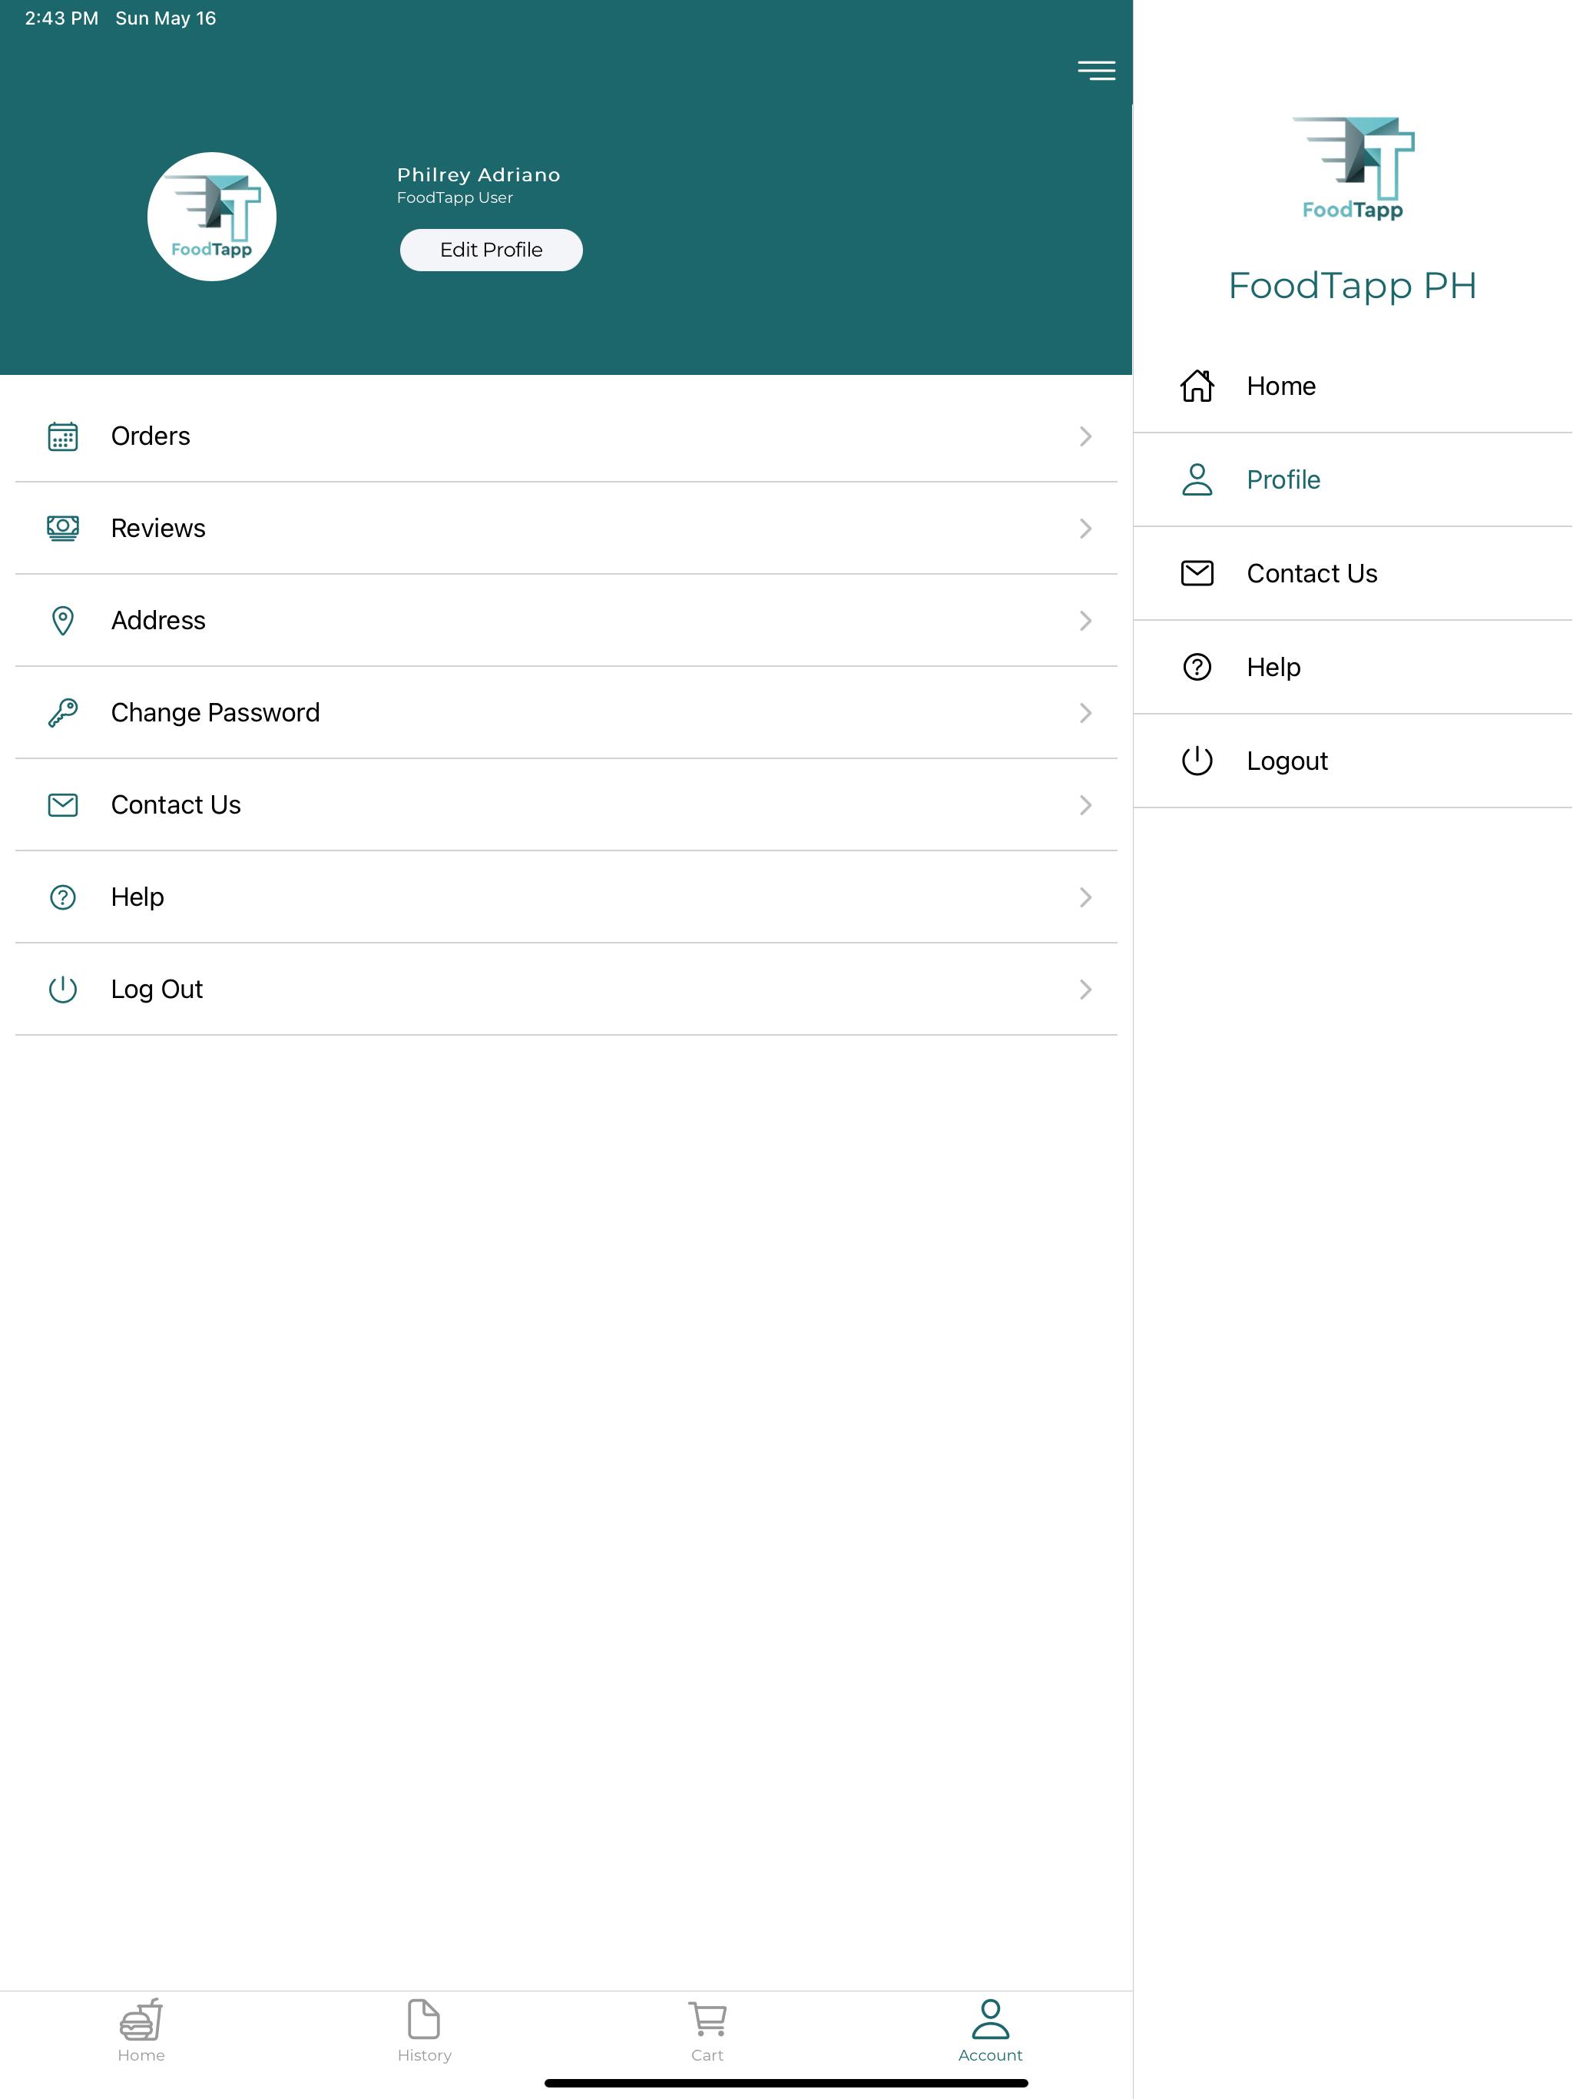Switch to the History tab
1573x2099 pixels.
[x=424, y=2030]
